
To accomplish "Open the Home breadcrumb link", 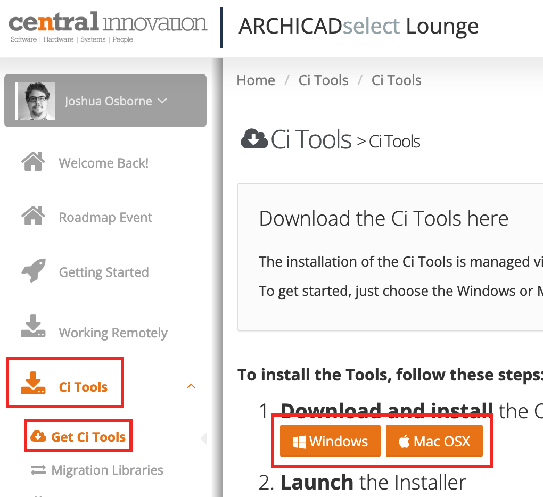I will click(256, 80).
